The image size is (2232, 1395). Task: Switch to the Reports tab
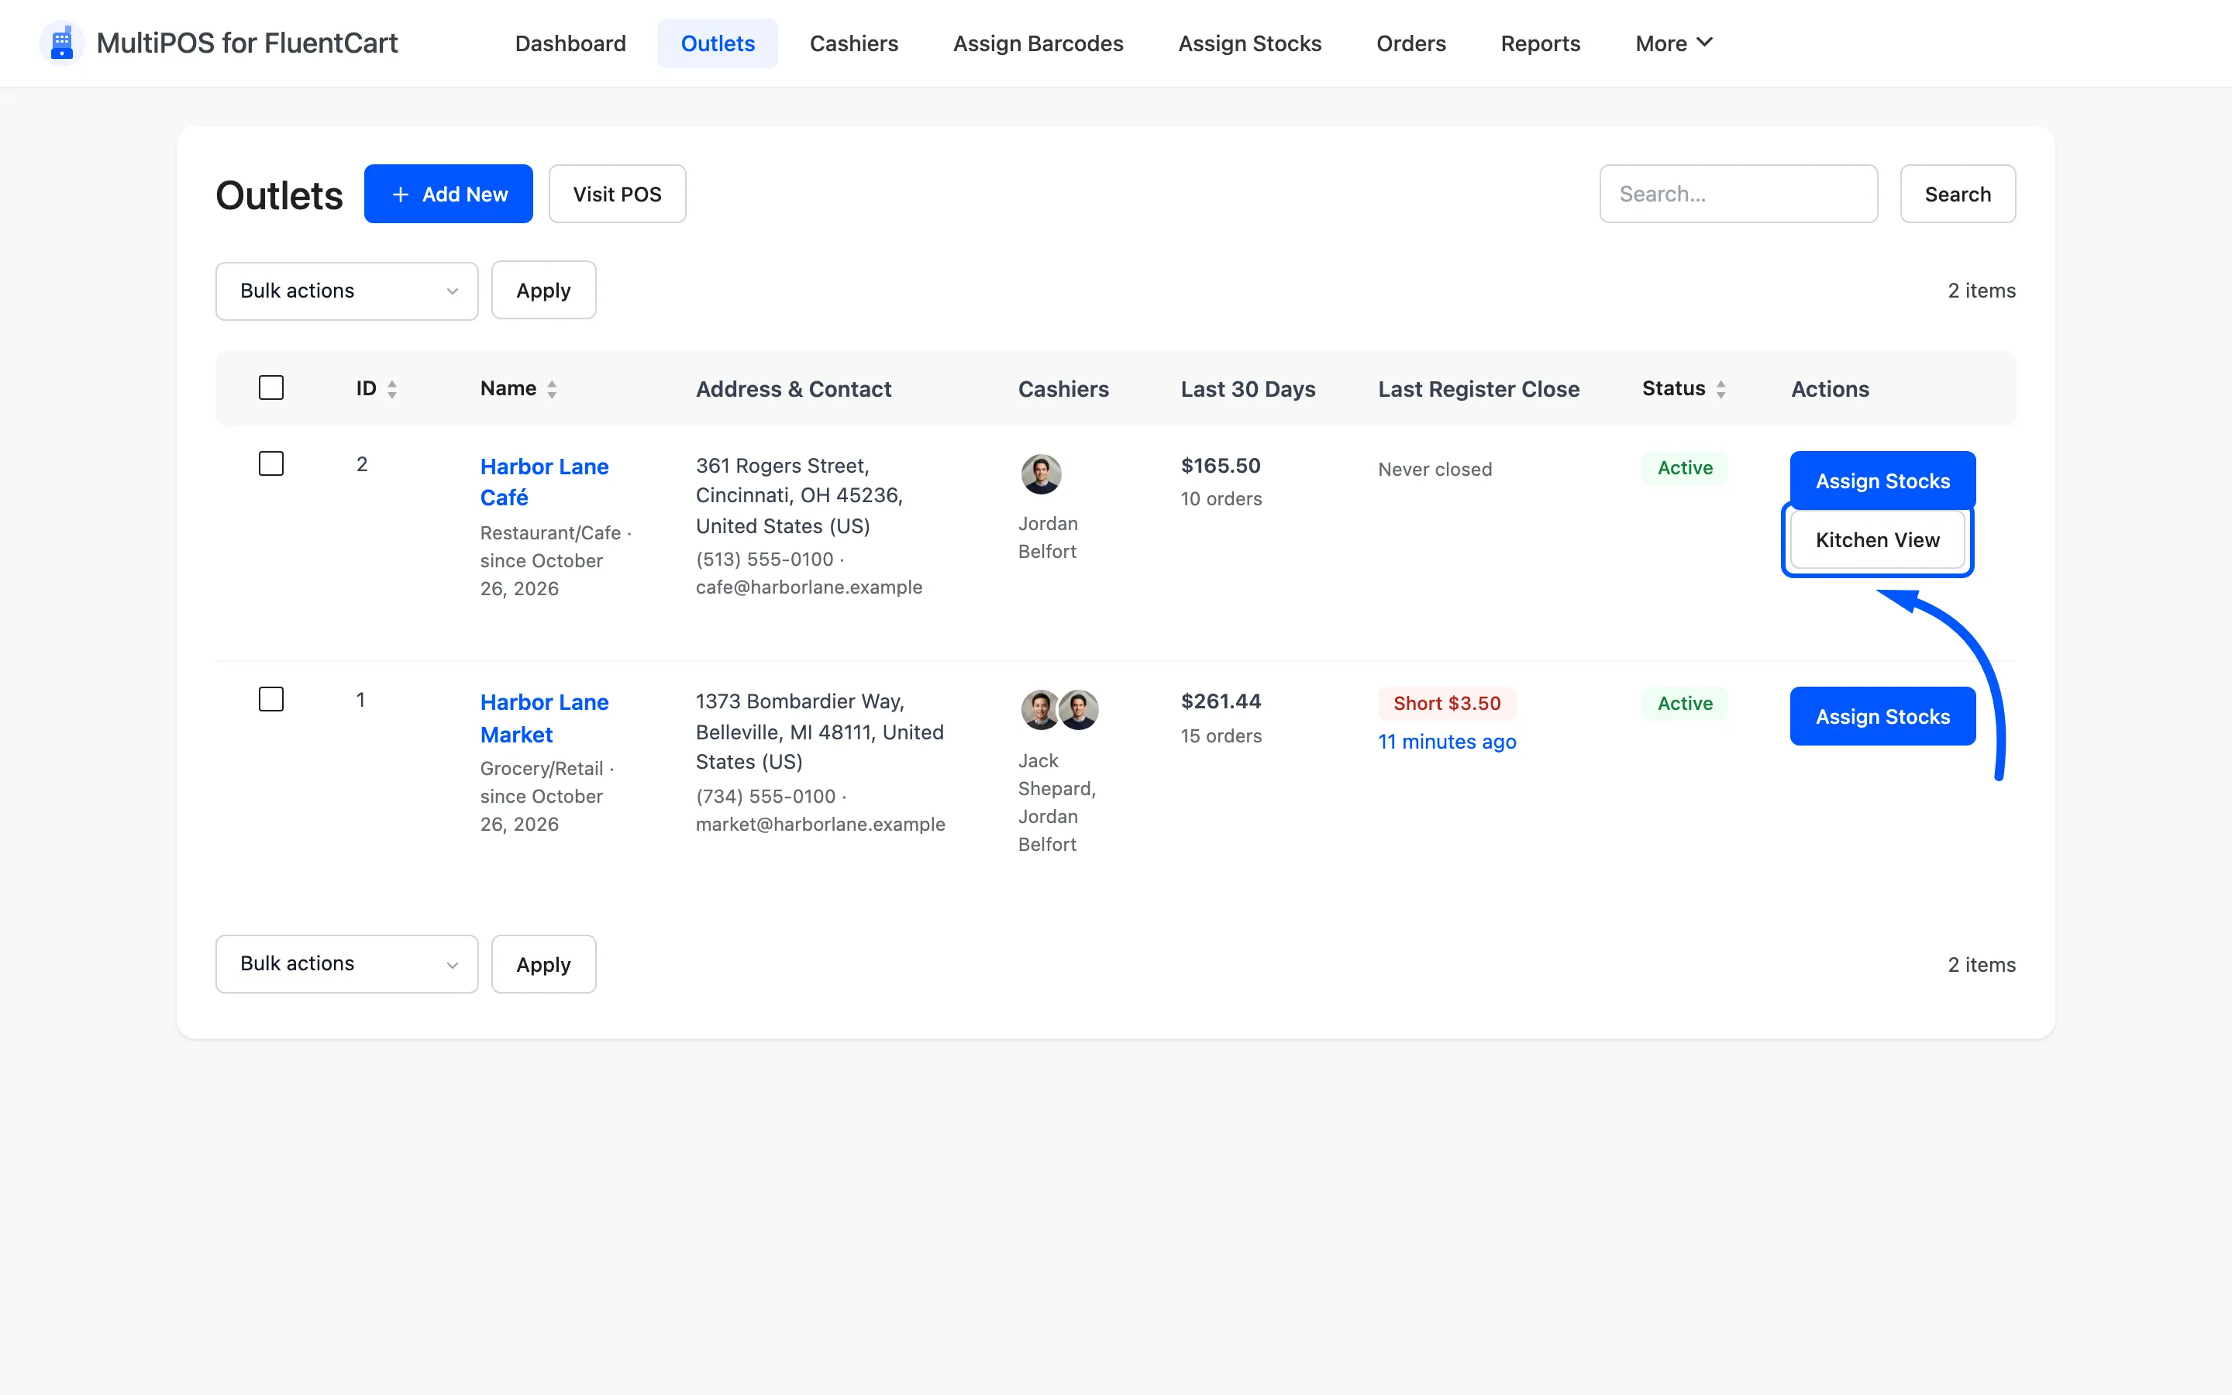1540,43
